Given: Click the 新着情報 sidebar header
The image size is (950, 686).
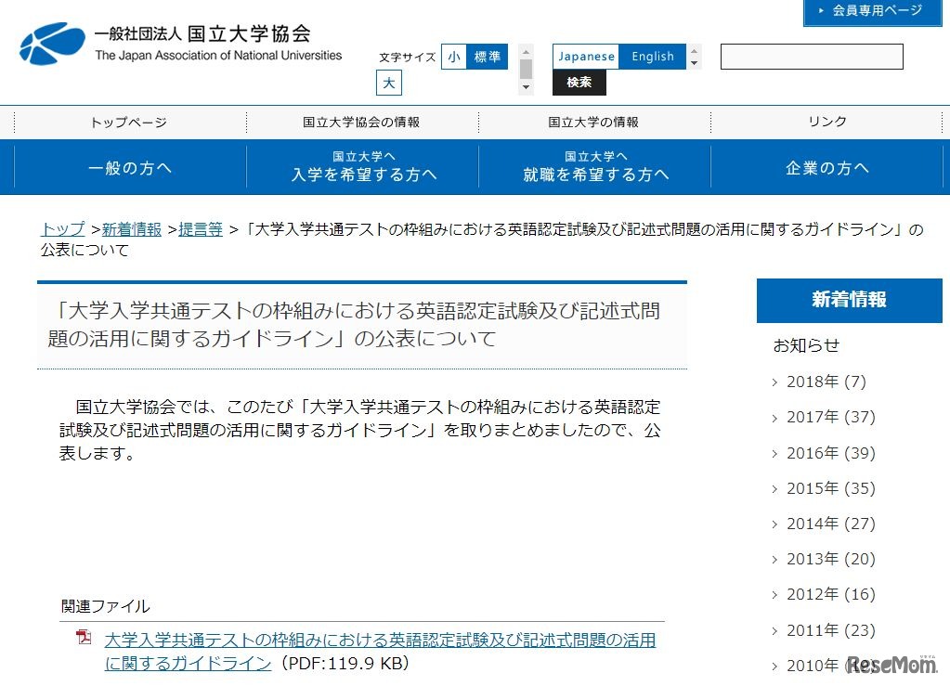Looking at the screenshot, I should coord(850,300).
